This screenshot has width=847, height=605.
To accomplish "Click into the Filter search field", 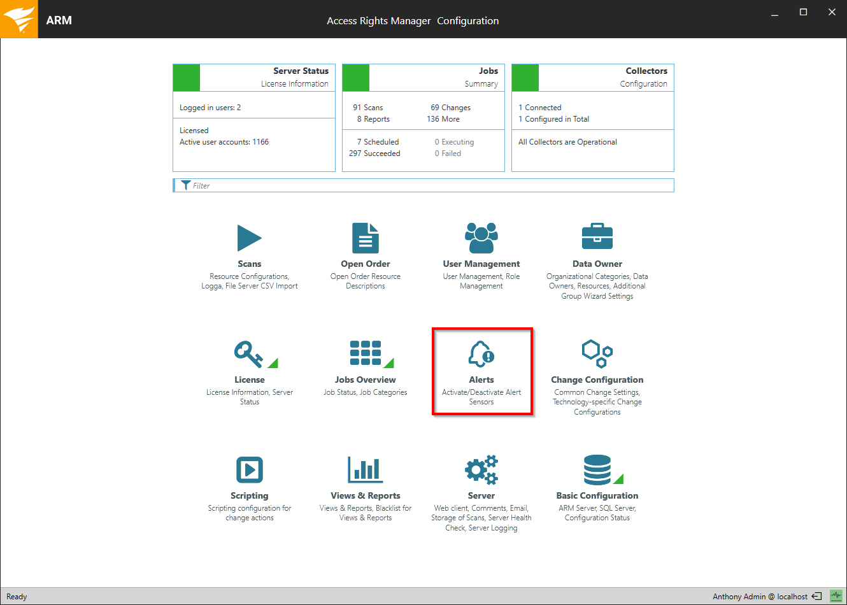I will tap(427, 185).
